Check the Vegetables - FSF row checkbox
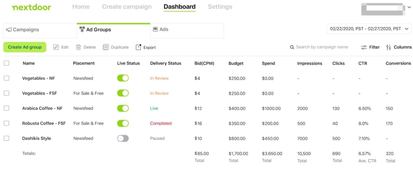Screen dimensions: 413x170 point(6,93)
